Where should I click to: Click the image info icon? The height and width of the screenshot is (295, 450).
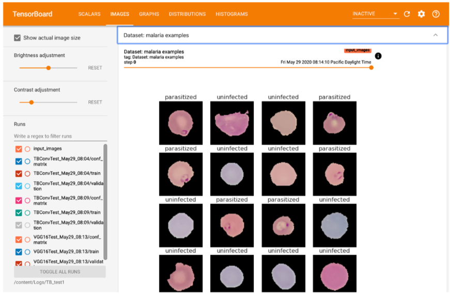(x=378, y=56)
